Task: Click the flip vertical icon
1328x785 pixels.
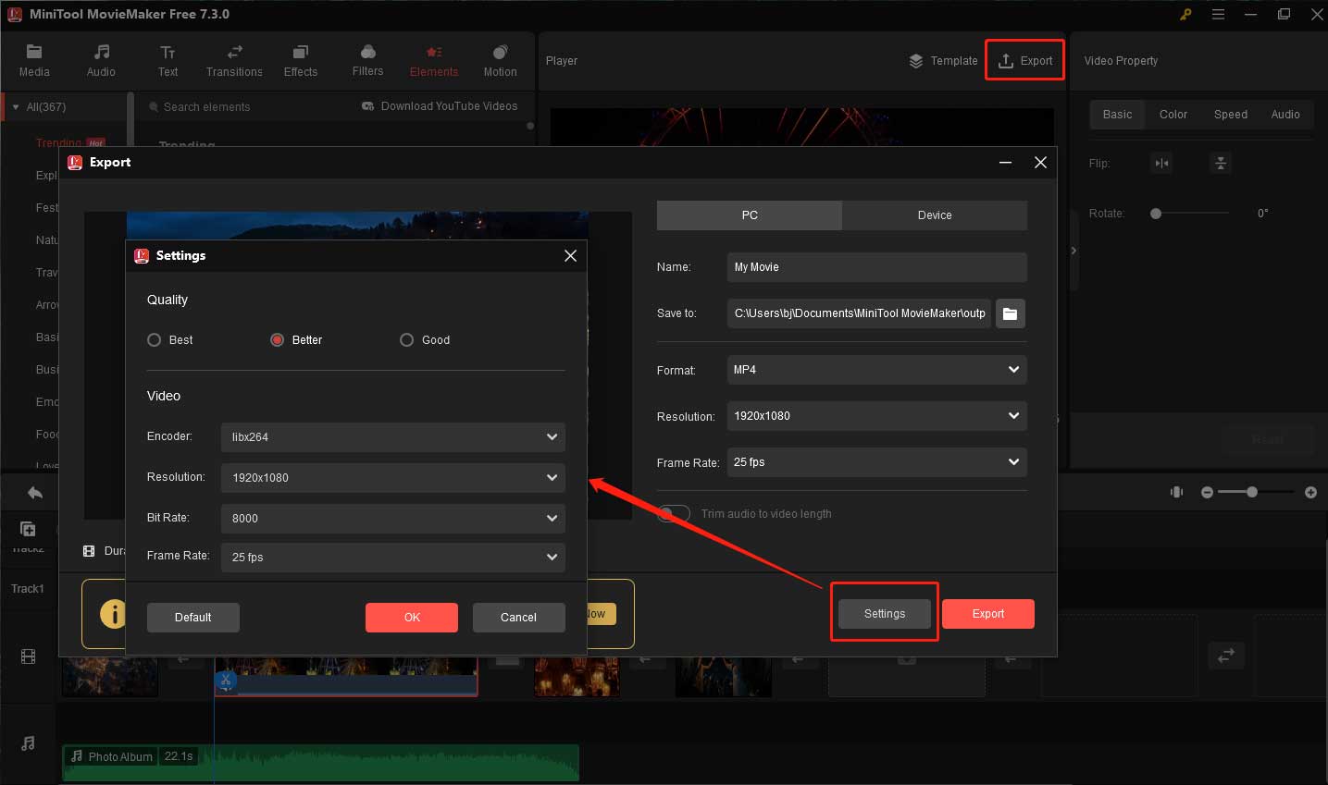Action: point(1221,164)
